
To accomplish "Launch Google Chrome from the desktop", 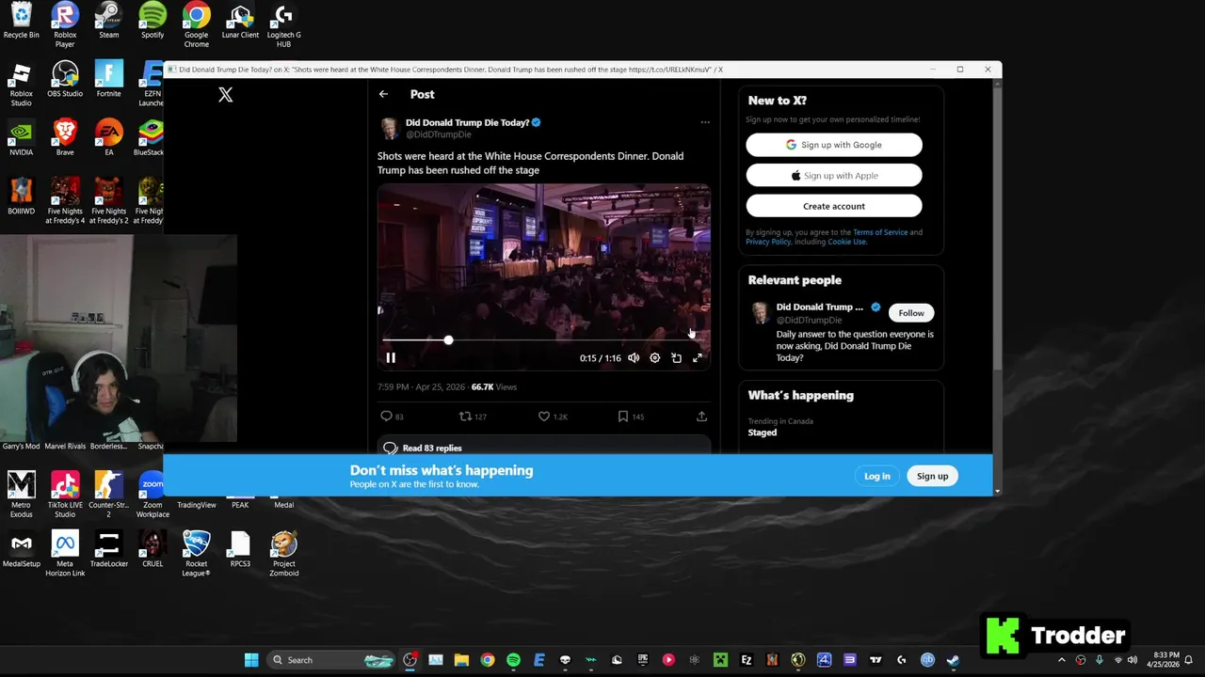I will click(x=196, y=24).
